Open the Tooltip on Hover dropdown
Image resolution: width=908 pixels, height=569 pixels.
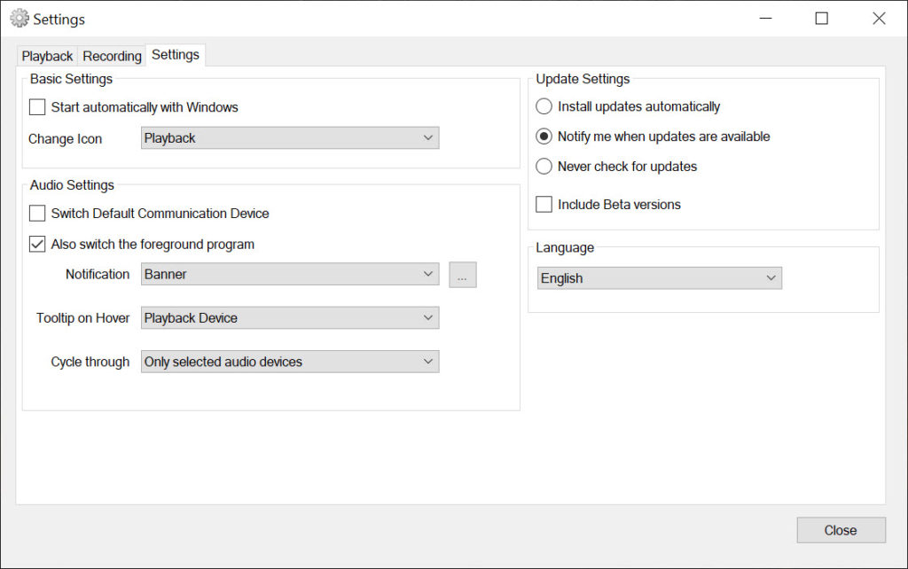290,318
